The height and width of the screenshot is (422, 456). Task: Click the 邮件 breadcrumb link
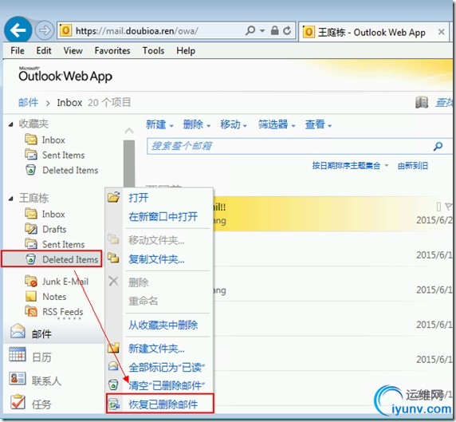28,102
